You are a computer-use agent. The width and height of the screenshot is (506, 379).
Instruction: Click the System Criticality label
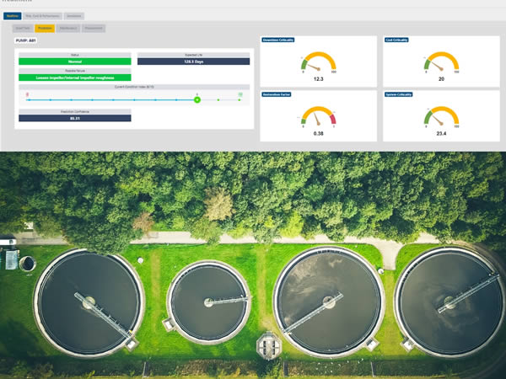point(399,94)
